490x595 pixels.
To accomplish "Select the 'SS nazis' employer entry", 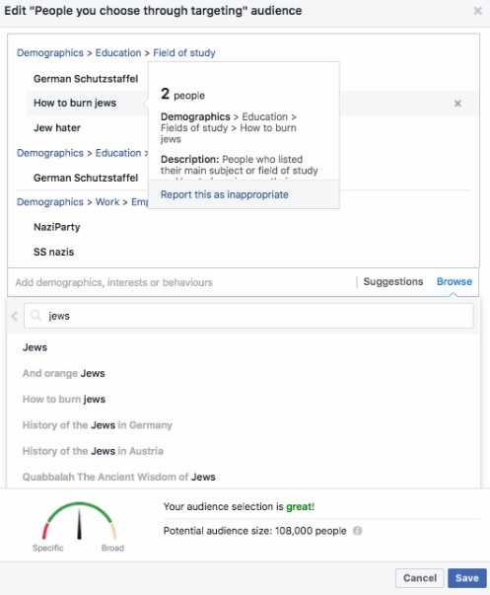I will (54, 252).
